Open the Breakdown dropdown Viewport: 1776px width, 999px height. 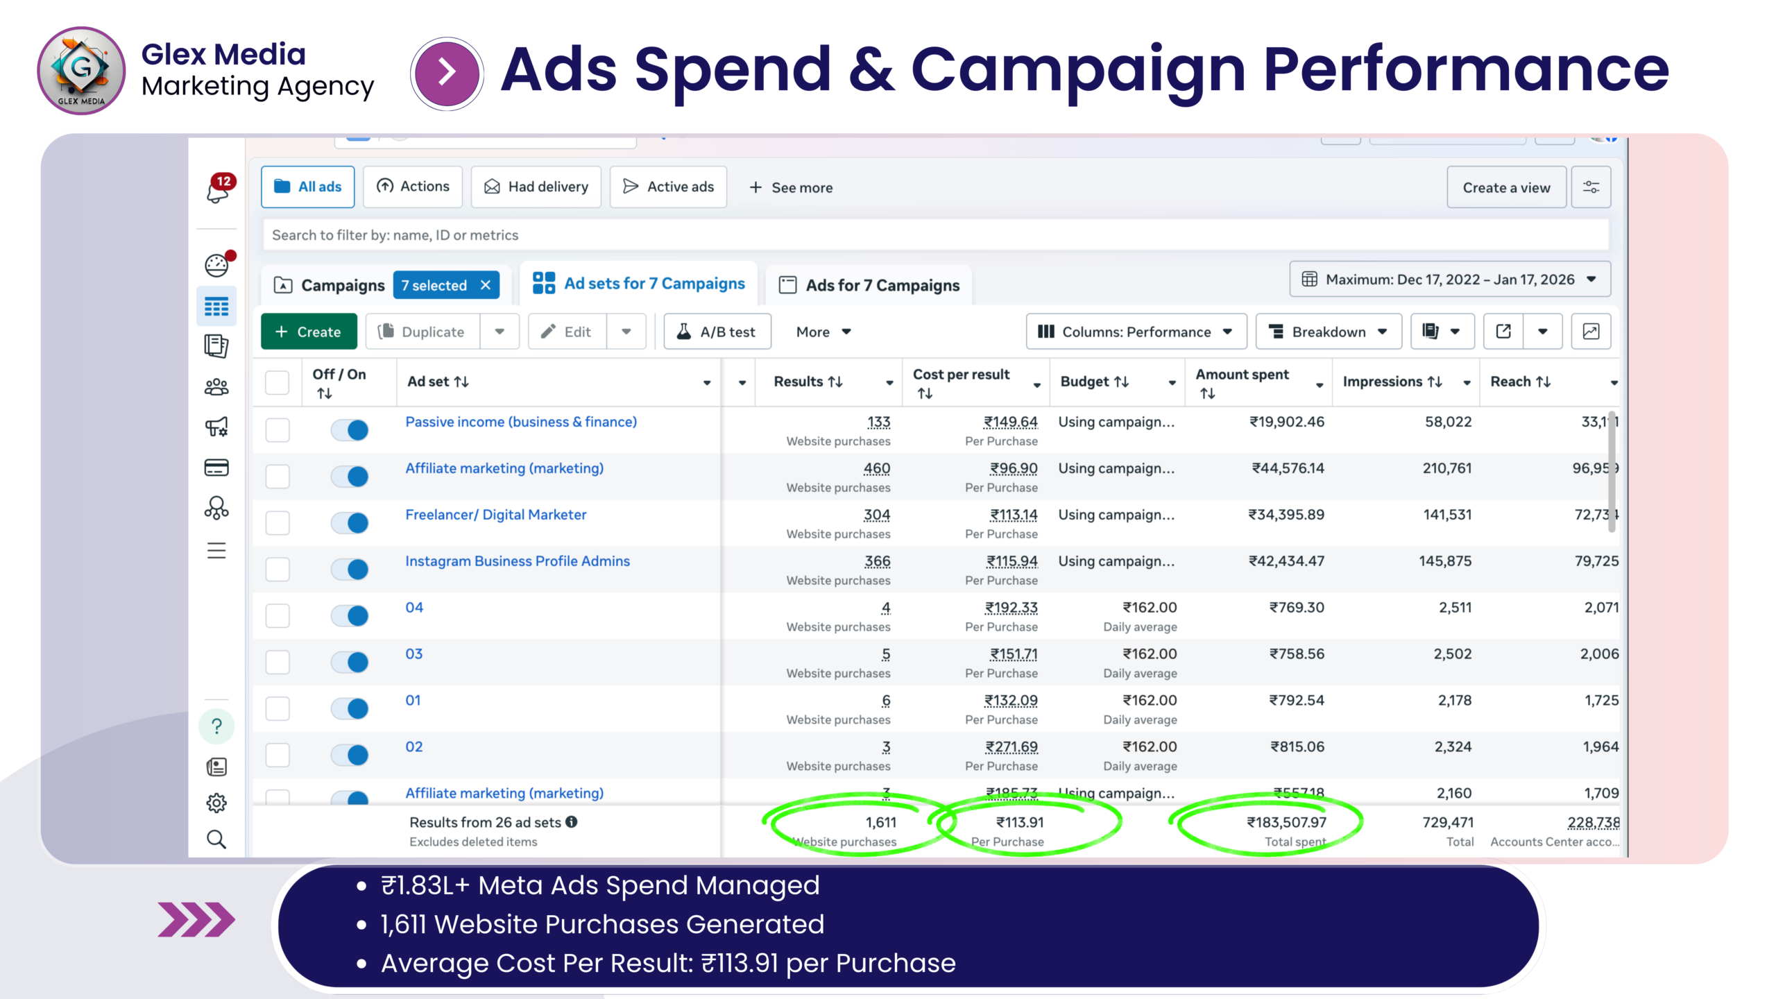click(x=1329, y=332)
